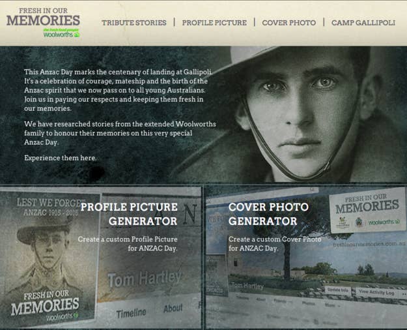Click the Fresh In Our Memories badge on cover photo

coord(367,210)
